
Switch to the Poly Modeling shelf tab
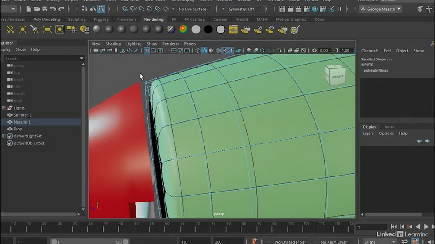tap(47, 20)
